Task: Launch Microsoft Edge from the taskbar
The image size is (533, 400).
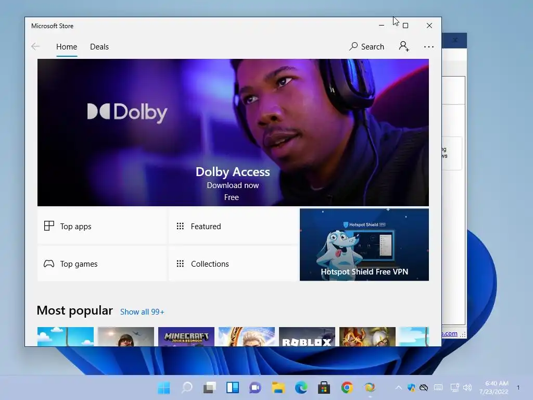Action: 301,387
